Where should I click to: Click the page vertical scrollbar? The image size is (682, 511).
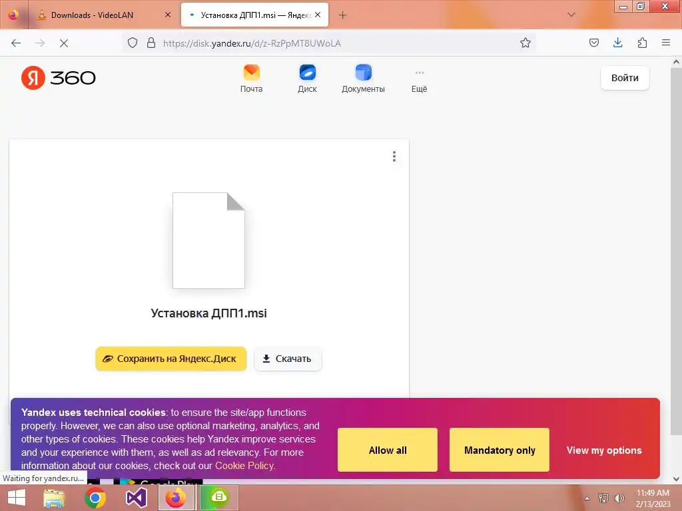pos(676,250)
